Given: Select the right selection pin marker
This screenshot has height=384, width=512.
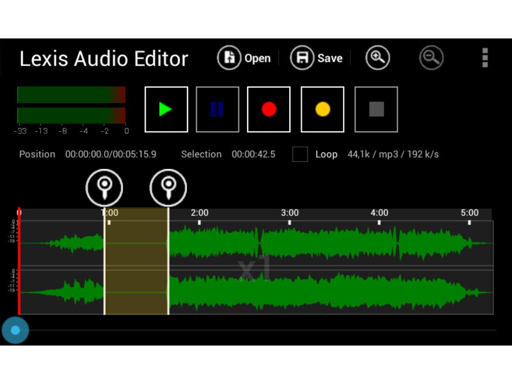Looking at the screenshot, I should point(168,188).
